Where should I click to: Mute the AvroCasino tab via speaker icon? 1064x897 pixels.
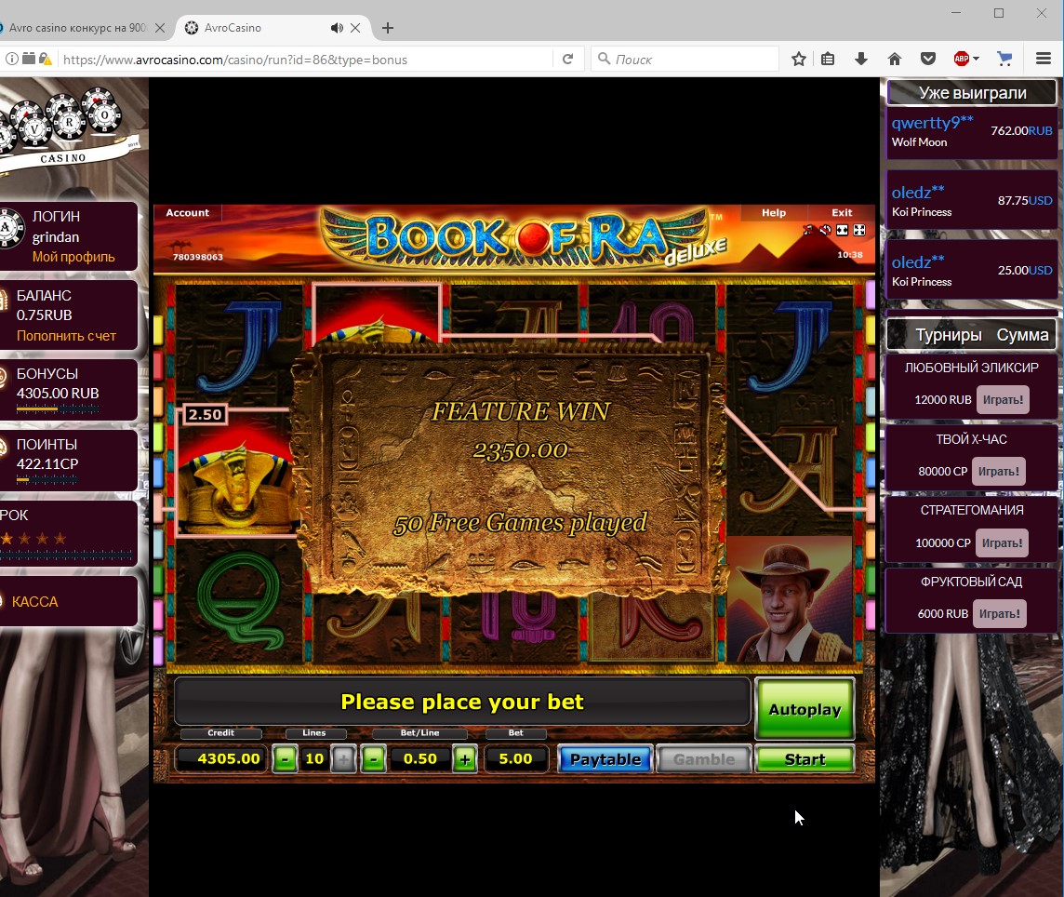(337, 28)
